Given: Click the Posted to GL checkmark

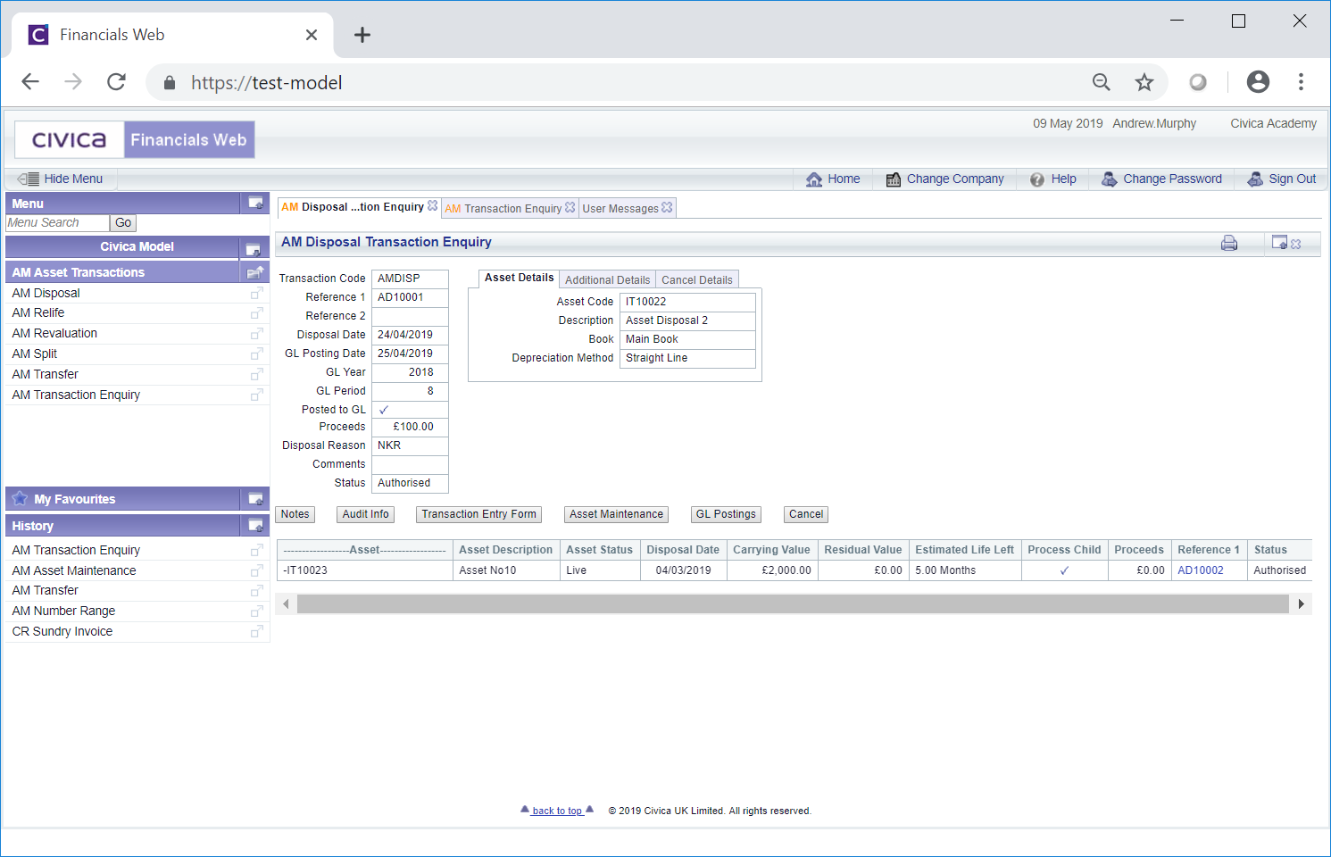Looking at the screenshot, I should pyautogui.click(x=384, y=410).
